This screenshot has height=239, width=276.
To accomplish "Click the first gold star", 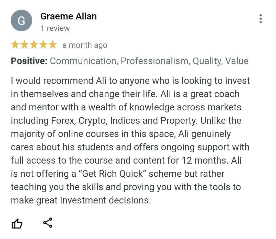I will pos(15,45).
